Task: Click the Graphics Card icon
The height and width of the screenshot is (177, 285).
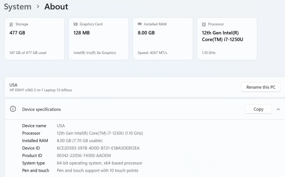Action: coord(76,24)
